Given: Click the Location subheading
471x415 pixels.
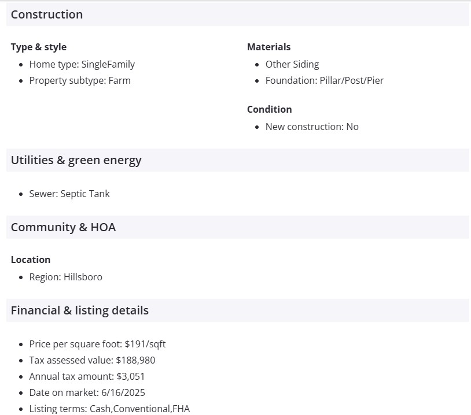Looking at the screenshot, I should tap(31, 260).
